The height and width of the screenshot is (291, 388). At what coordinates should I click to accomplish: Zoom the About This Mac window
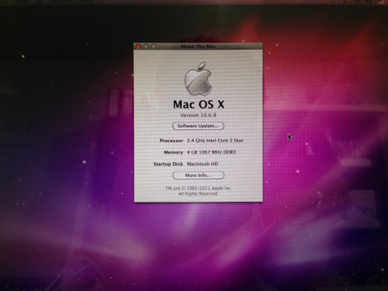point(153,46)
